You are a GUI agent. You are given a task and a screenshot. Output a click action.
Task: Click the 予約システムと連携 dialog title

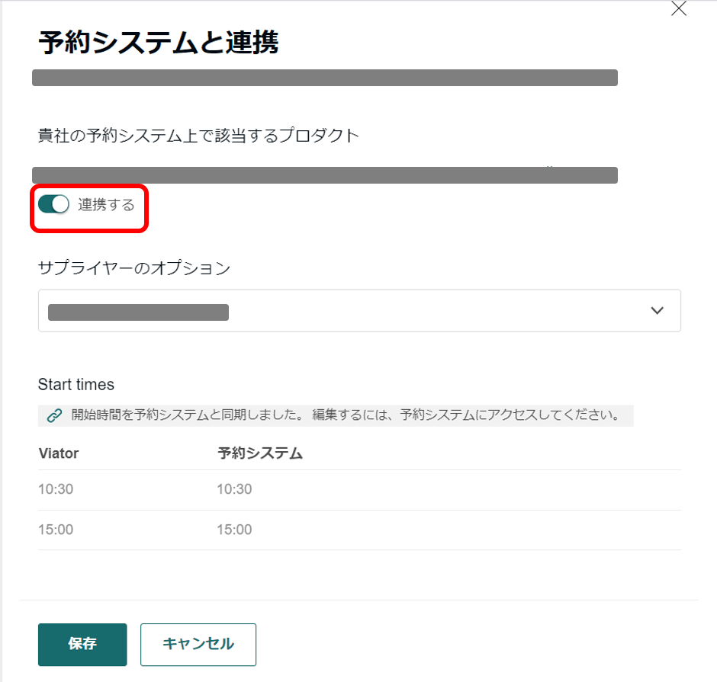(158, 43)
